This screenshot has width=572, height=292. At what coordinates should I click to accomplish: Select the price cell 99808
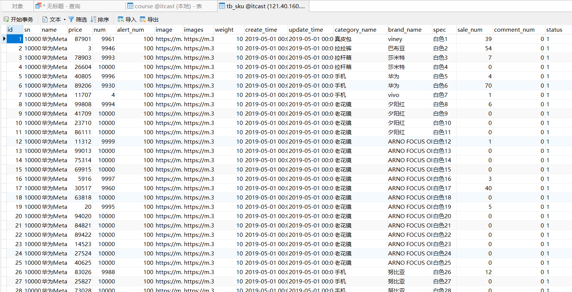80,104
